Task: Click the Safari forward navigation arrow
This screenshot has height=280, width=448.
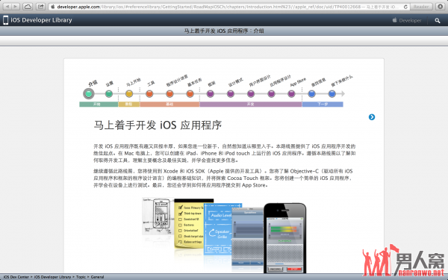Action: pyautogui.click(x=16, y=6)
